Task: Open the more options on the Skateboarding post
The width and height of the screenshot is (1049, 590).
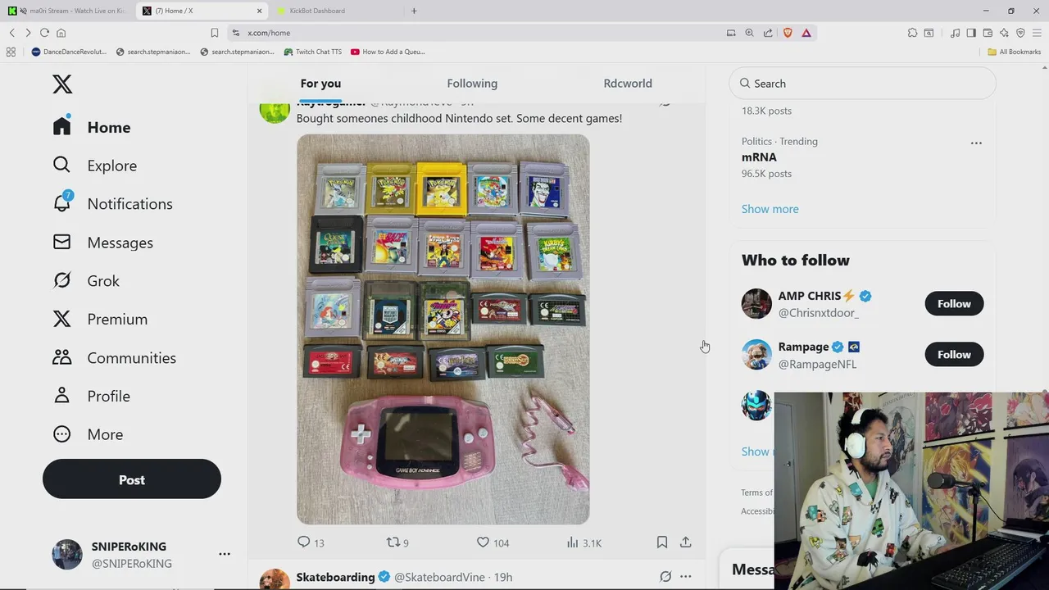Action: (x=686, y=577)
